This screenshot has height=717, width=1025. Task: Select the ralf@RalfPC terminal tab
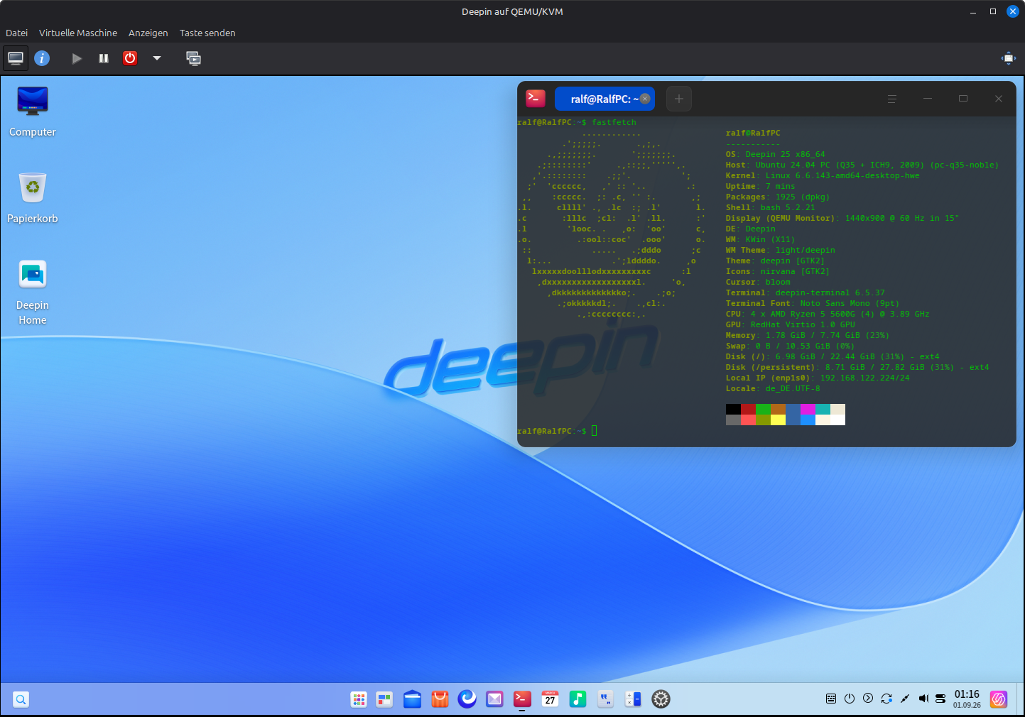604,99
